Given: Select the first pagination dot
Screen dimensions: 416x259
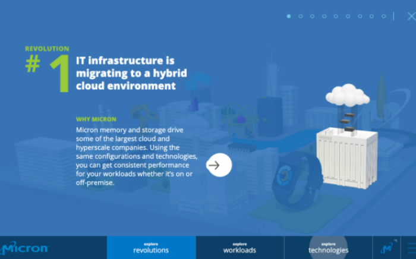Looking at the screenshot, I should 289,16.
